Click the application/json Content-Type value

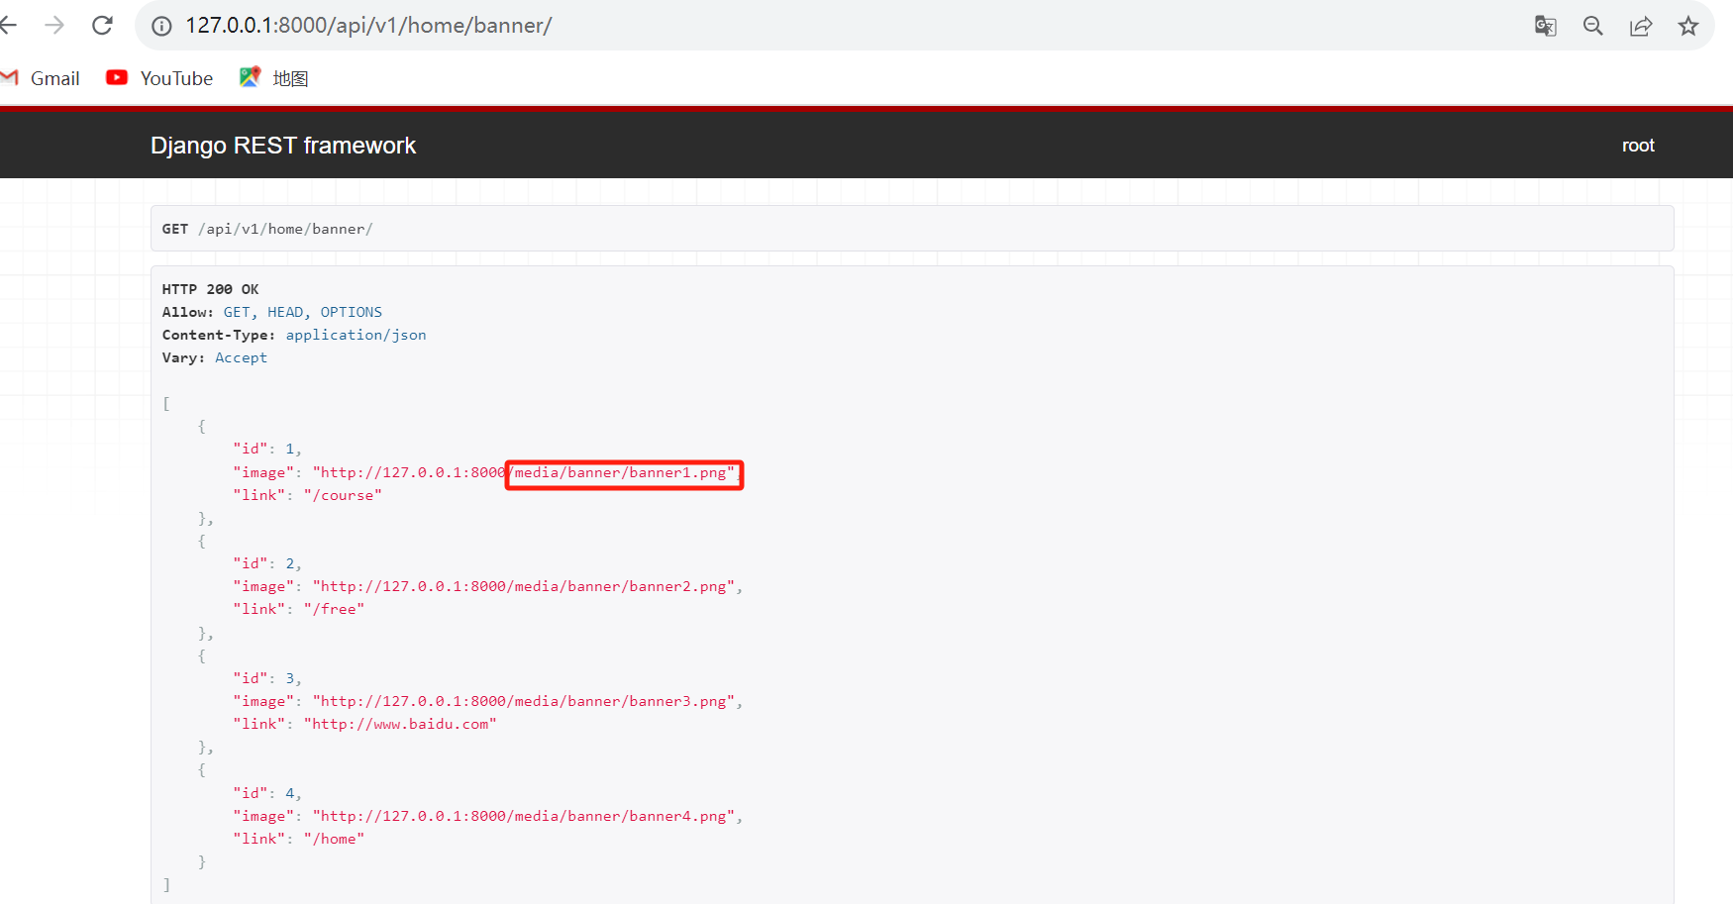coord(356,335)
